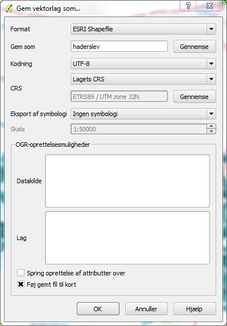Click inside the Lag text box
This screenshot has width=227, height=326.
(x=127, y=238)
